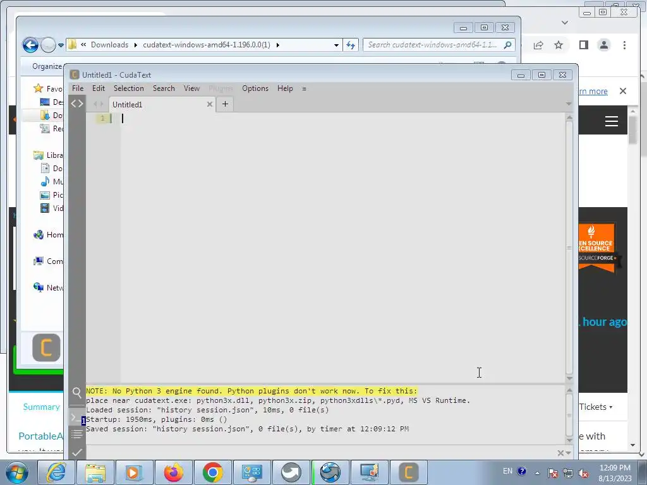Switch to Chrome on taskbar

(x=212, y=472)
